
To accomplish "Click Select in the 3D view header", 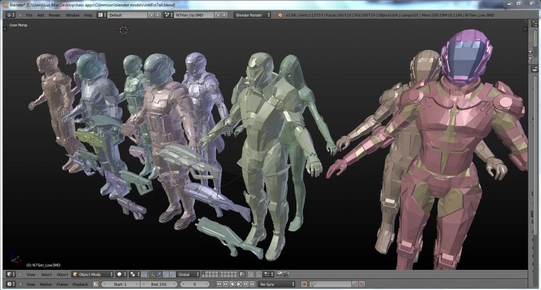I will tap(46, 274).
